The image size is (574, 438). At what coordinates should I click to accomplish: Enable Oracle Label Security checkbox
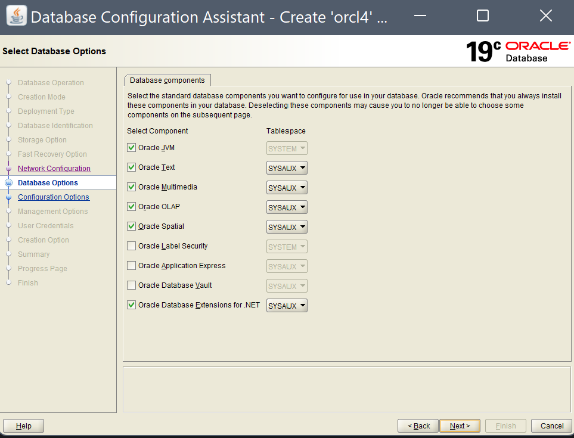tap(132, 246)
